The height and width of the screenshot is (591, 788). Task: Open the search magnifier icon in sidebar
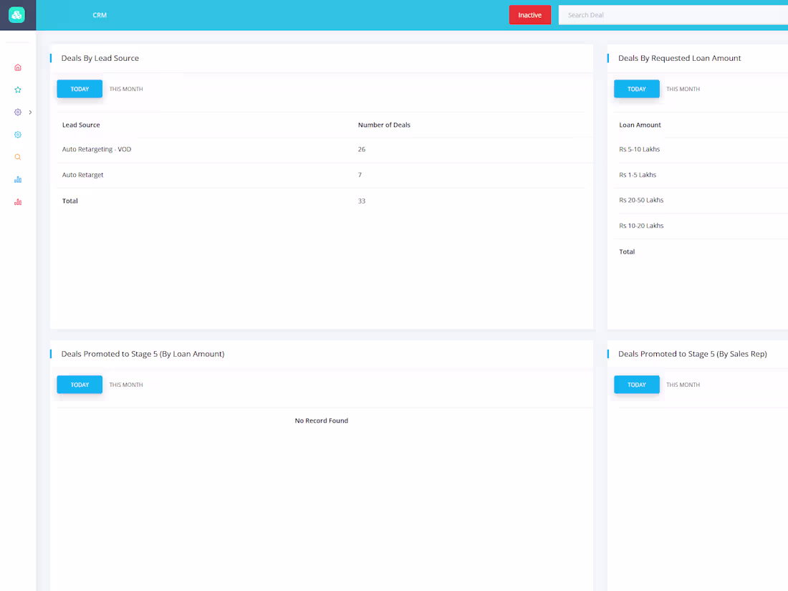point(17,156)
